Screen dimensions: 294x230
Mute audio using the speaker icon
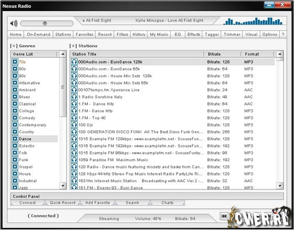[14, 23]
